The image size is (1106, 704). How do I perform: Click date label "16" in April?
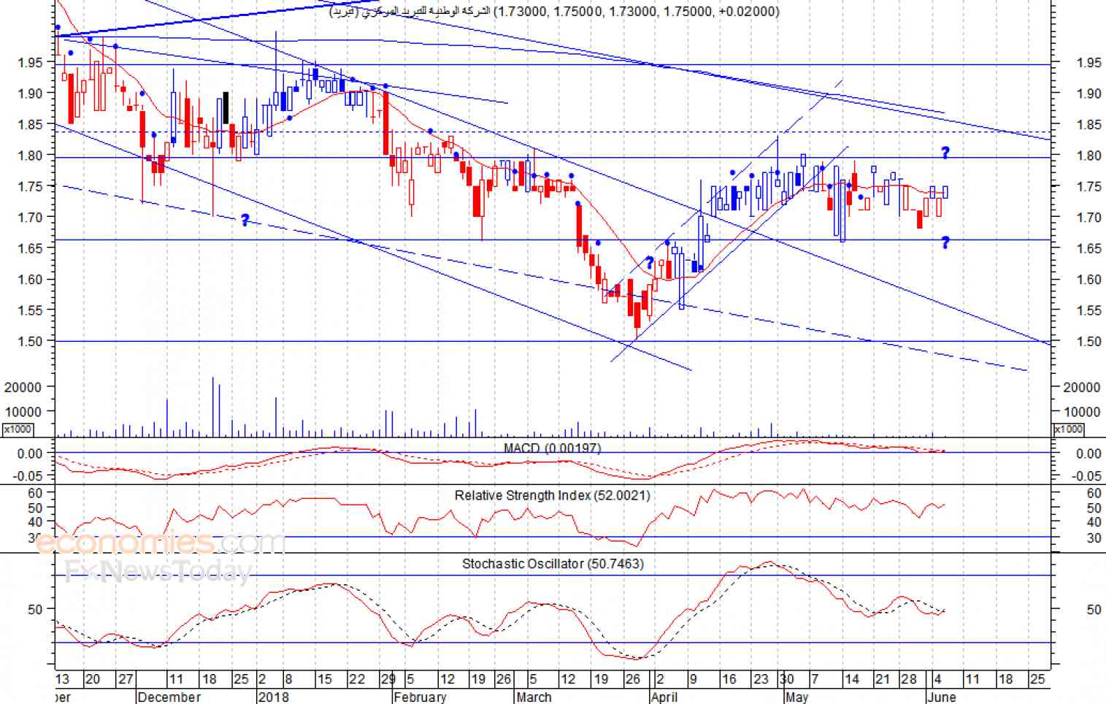point(729,679)
